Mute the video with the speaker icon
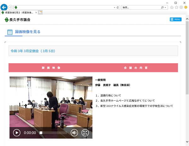189x146 pixels. [74, 132]
